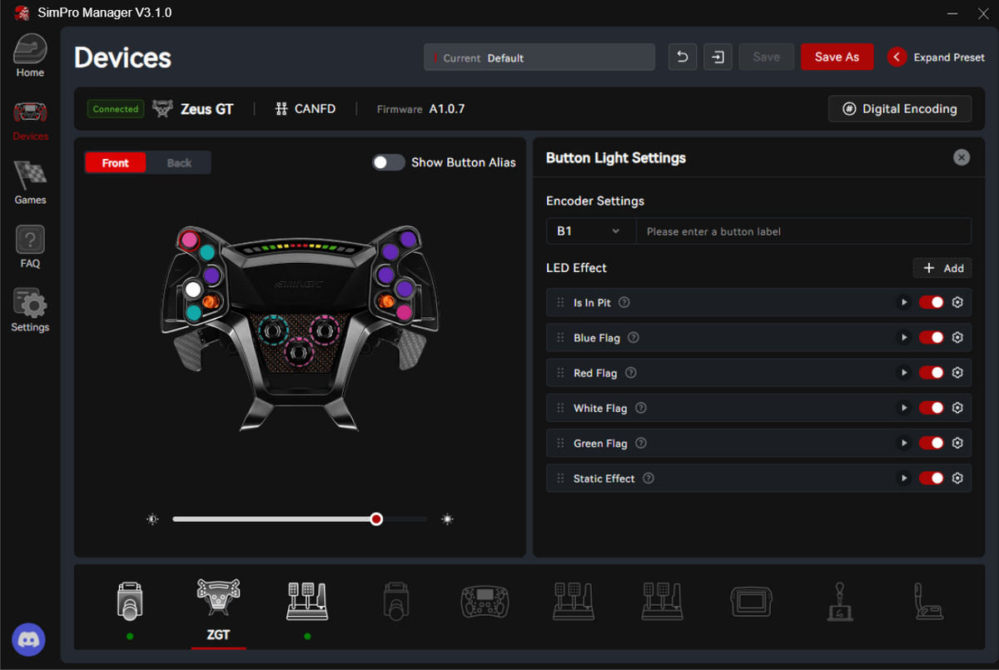
Task: Click help icon next to Green Flag
Action: pos(641,444)
